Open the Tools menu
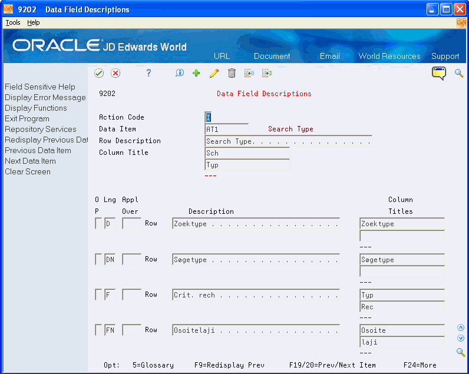 click(x=13, y=23)
